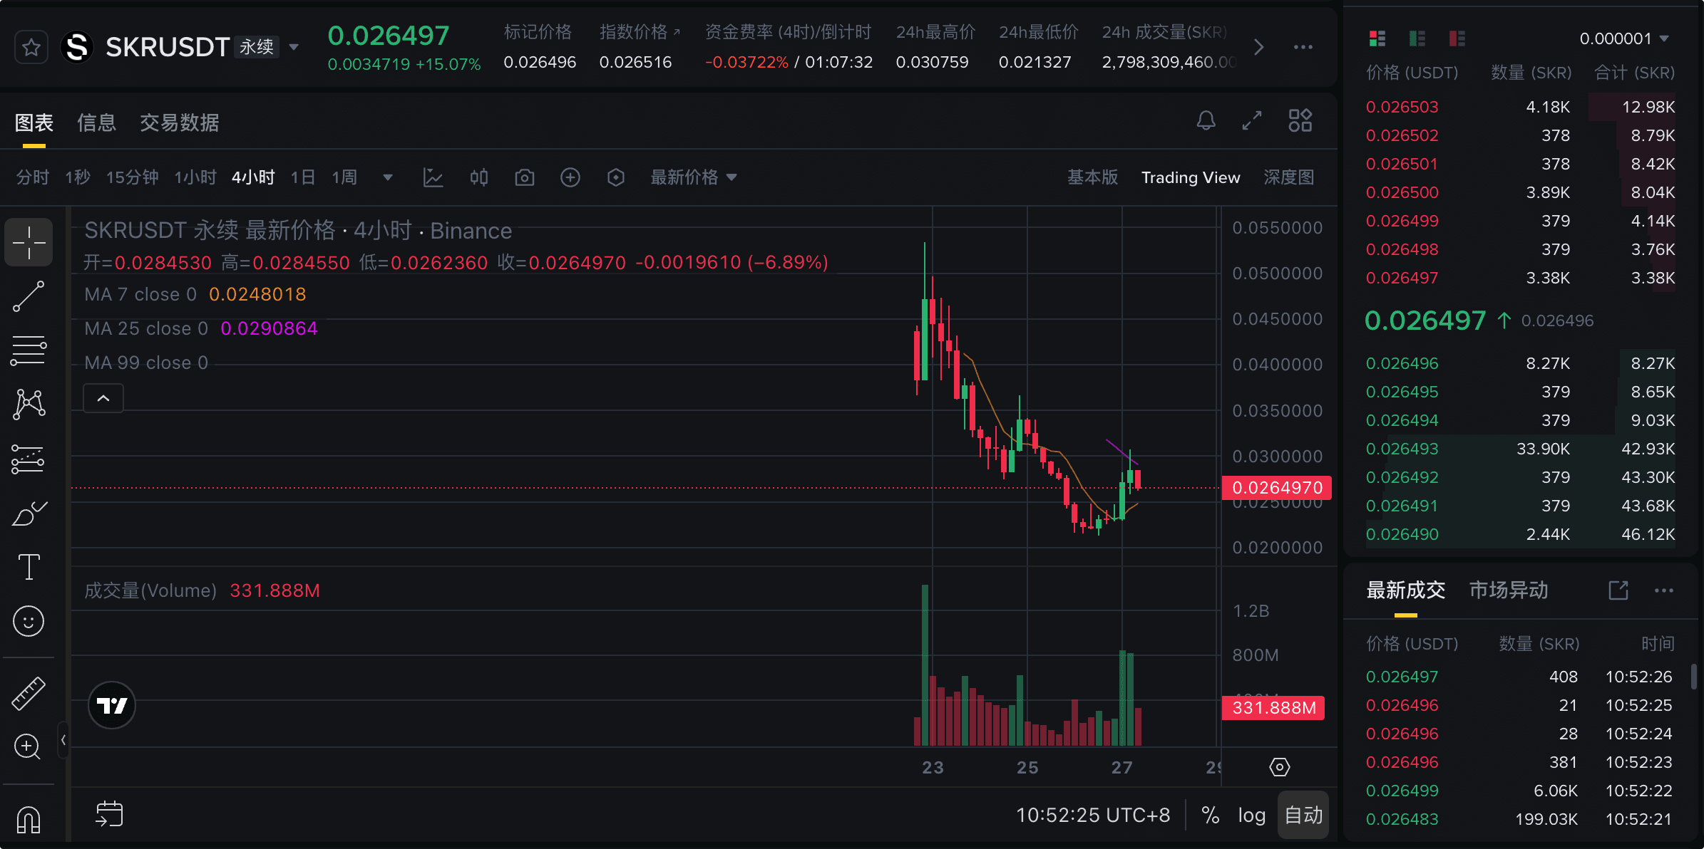Collapse the indicator legend chevron

point(103,398)
